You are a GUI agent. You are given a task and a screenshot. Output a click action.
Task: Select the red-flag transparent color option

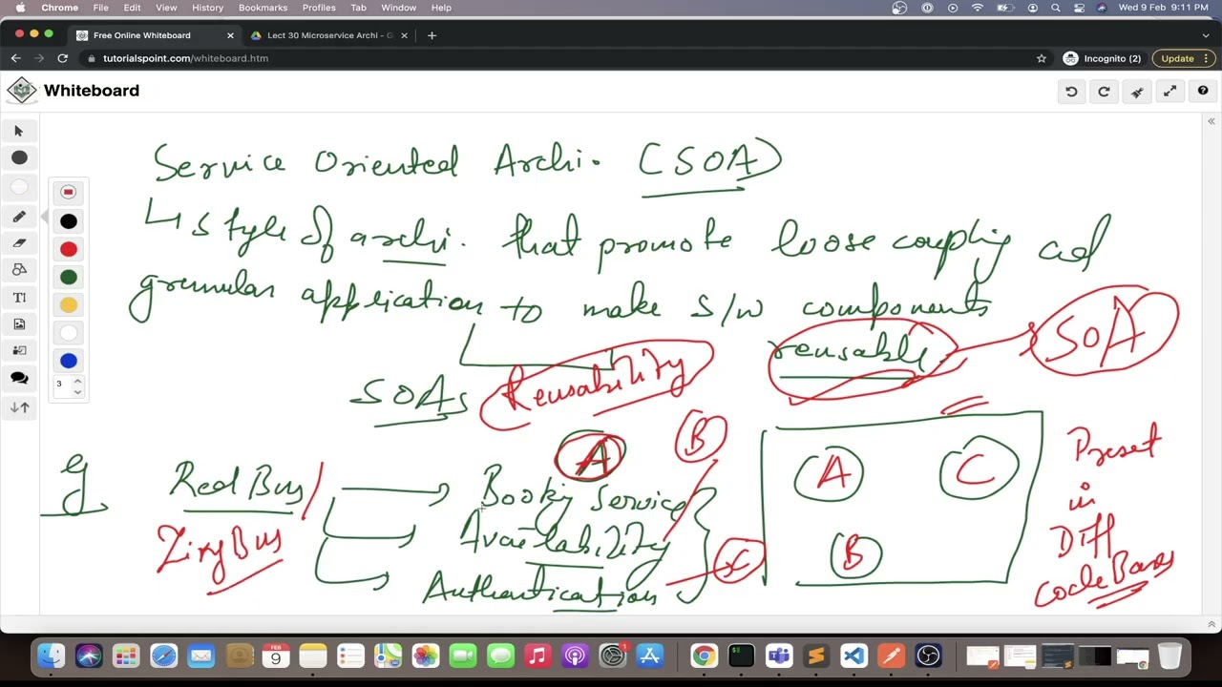click(x=68, y=193)
